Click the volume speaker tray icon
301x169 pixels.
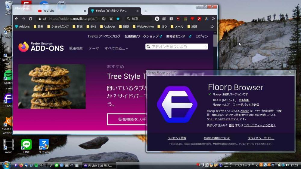click(287, 165)
